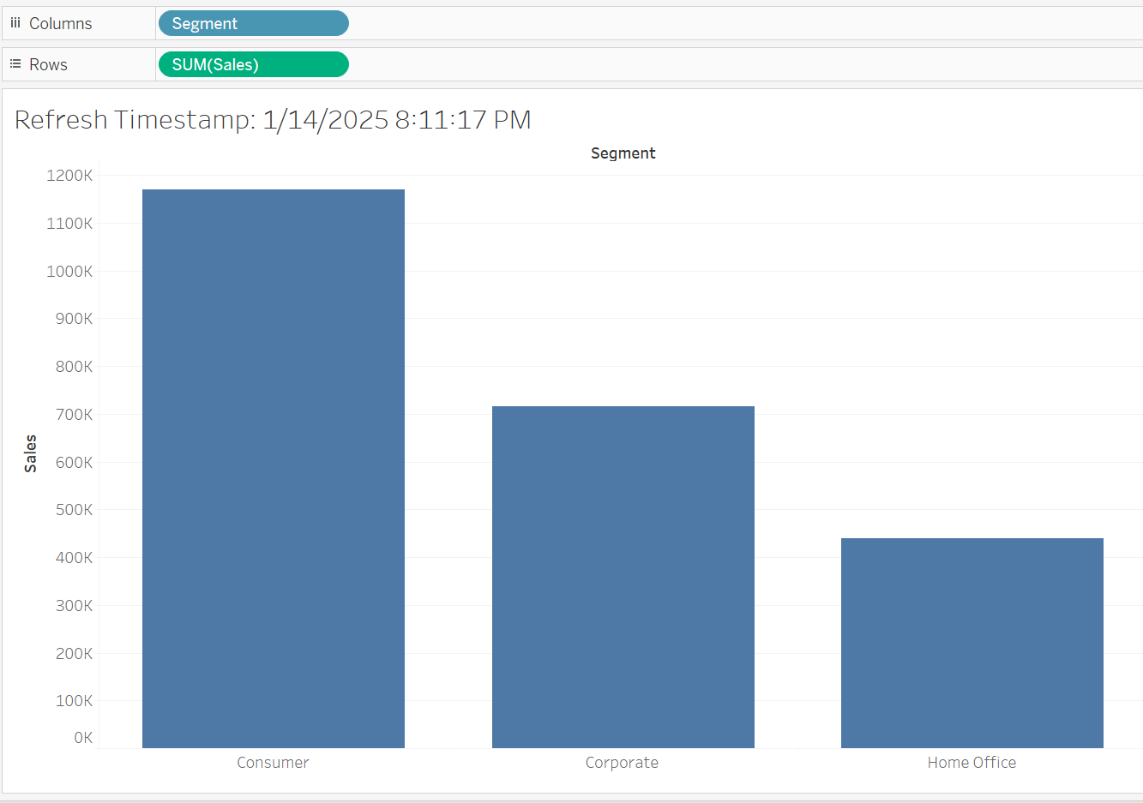Click the 600K axis tick label
This screenshot has height=803, width=1143.
[x=76, y=462]
